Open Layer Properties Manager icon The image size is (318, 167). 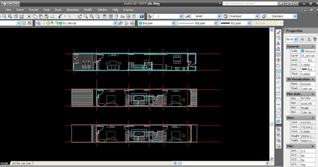tap(38, 23)
